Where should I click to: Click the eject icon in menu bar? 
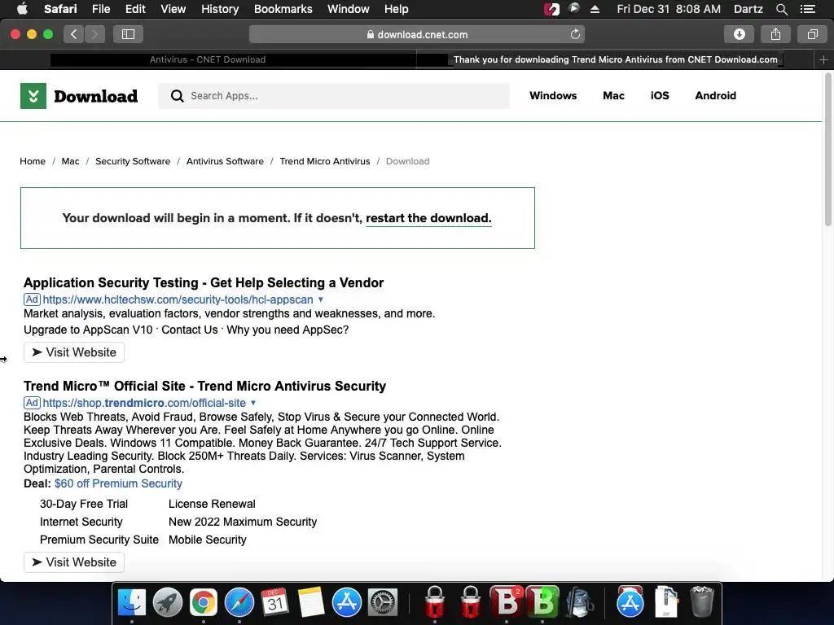595,9
